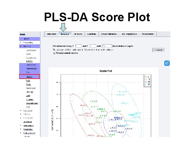Switch to the Overview tab
The height and width of the screenshot is (145, 194).
tap(51, 34)
